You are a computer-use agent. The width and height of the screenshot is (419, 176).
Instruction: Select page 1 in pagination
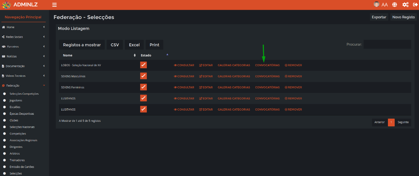click(391, 122)
